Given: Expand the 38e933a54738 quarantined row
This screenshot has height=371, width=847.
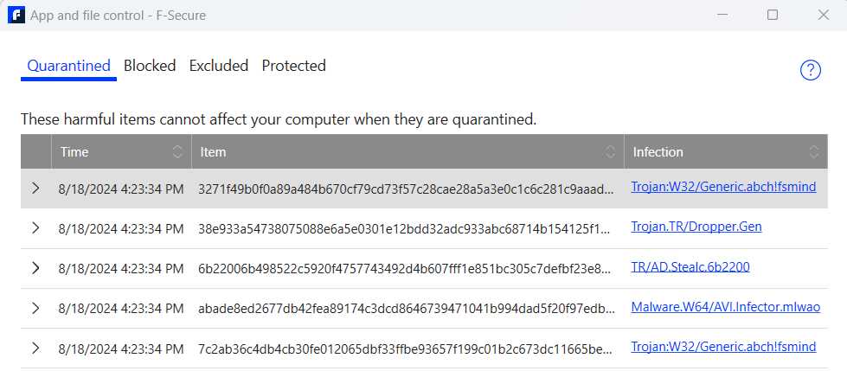Looking at the screenshot, I should (35, 228).
